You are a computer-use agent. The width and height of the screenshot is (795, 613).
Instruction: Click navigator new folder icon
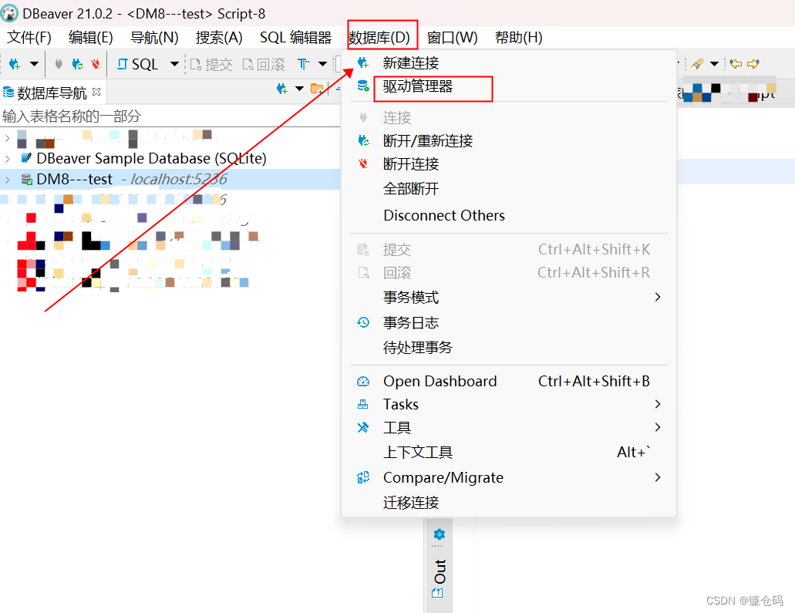[x=317, y=89]
